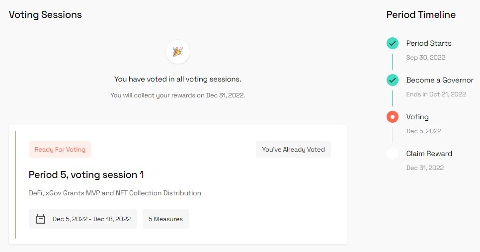Click the 5 Measures chip
480x252 pixels.
[165, 219]
